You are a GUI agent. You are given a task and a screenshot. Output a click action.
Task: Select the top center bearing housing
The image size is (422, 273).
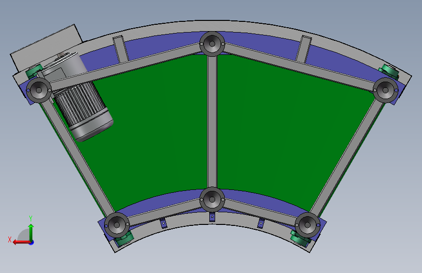(x=212, y=44)
